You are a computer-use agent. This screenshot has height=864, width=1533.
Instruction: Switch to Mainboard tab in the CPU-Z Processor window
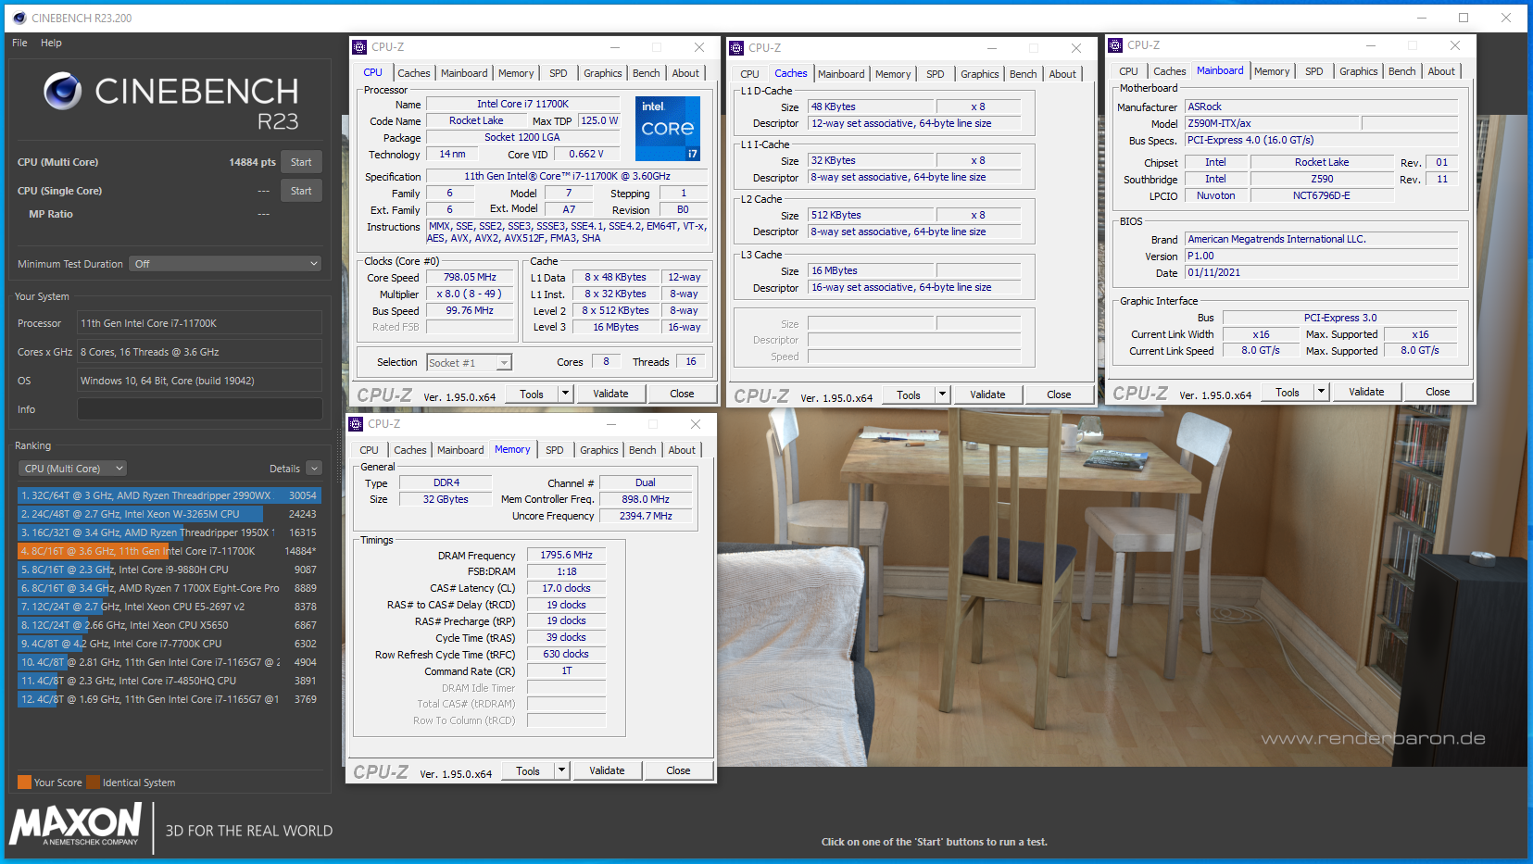click(x=464, y=73)
